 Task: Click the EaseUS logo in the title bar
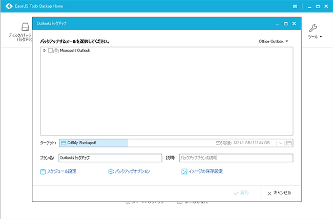9,6
